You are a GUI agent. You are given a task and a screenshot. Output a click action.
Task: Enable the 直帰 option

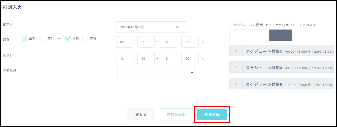pos(85,38)
